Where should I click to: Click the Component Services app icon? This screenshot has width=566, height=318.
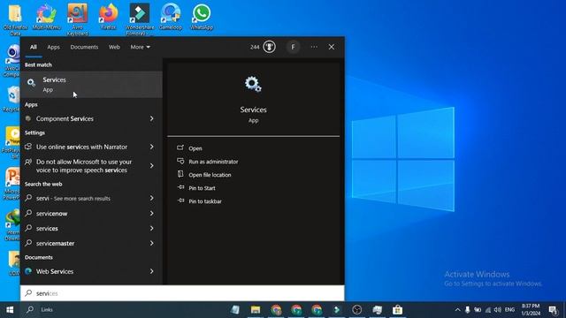click(x=28, y=118)
